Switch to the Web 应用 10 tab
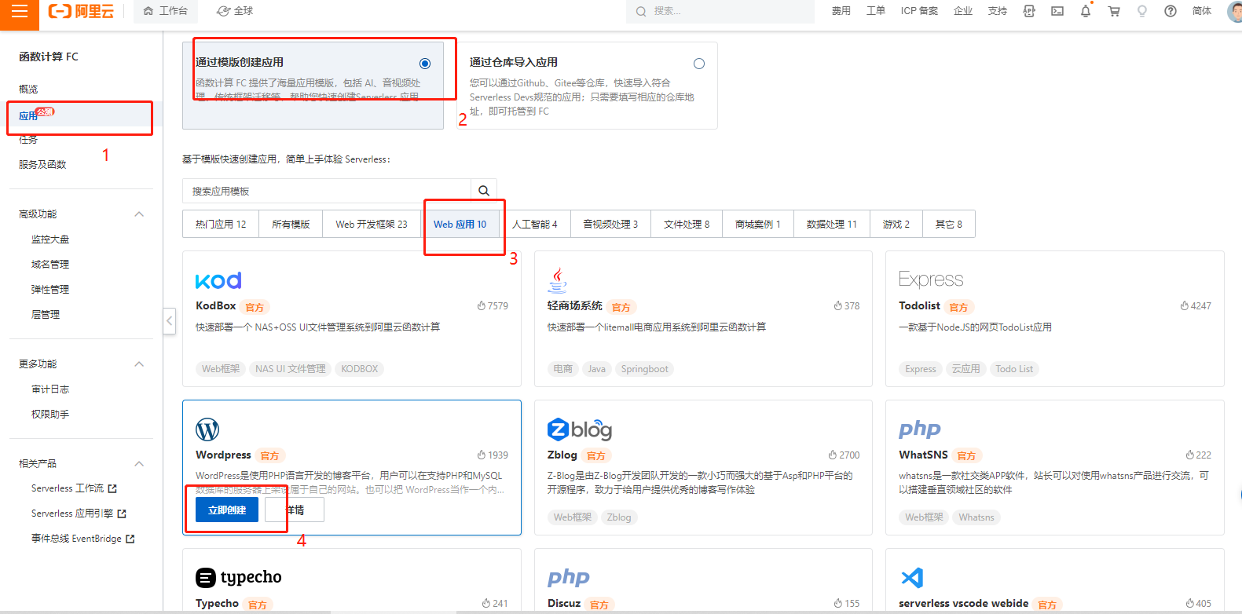Screen dimensions: 1242x614 click(x=460, y=224)
